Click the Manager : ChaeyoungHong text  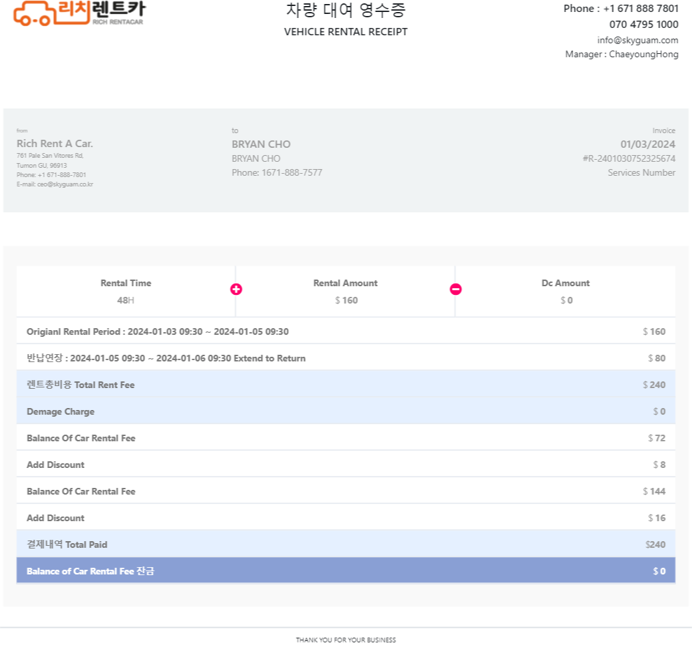[x=622, y=55]
